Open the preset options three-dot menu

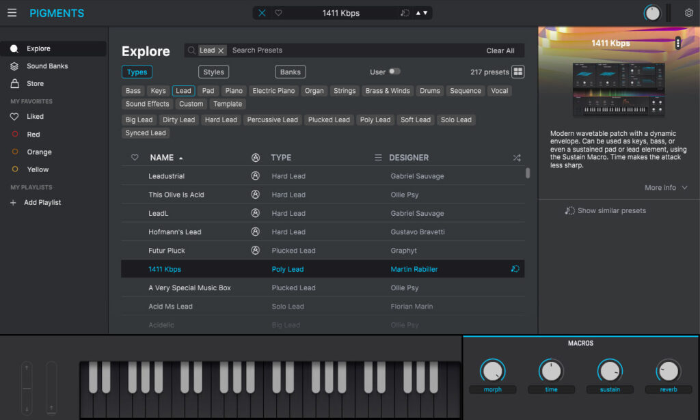(x=677, y=43)
